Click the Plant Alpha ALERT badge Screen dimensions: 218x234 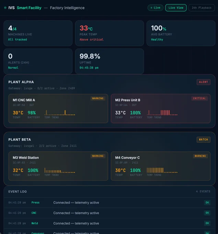click(203, 82)
